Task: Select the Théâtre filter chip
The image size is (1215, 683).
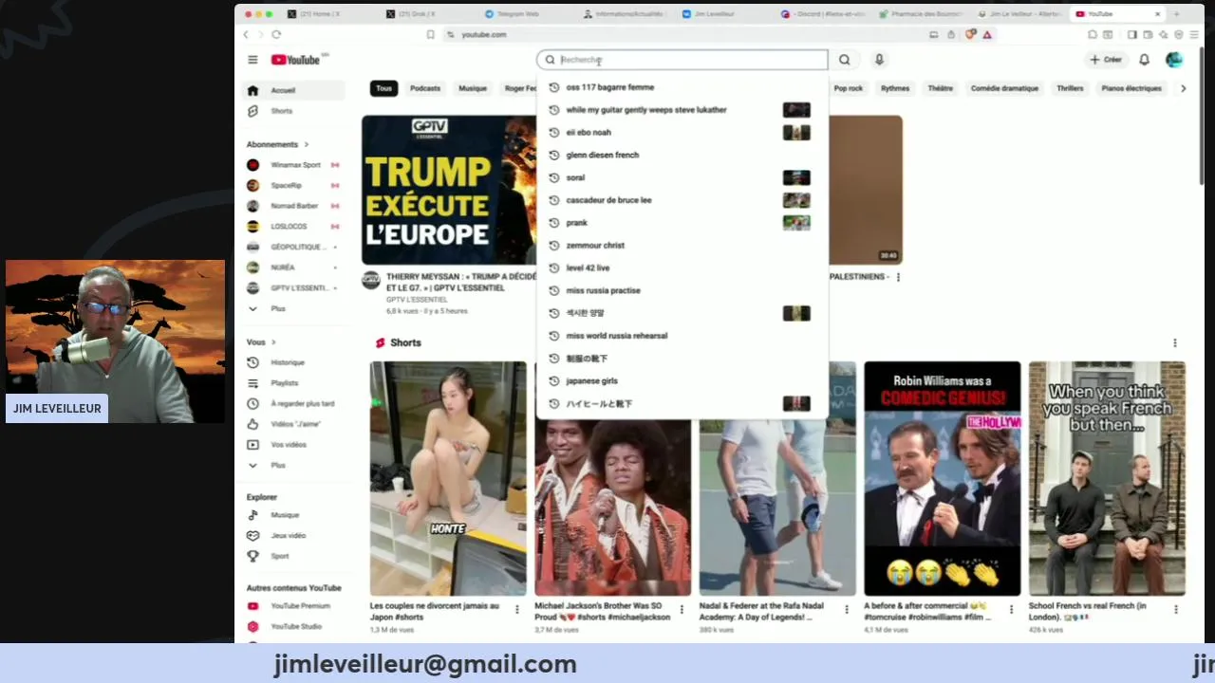Action: pyautogui.click(x=940, y=88)
